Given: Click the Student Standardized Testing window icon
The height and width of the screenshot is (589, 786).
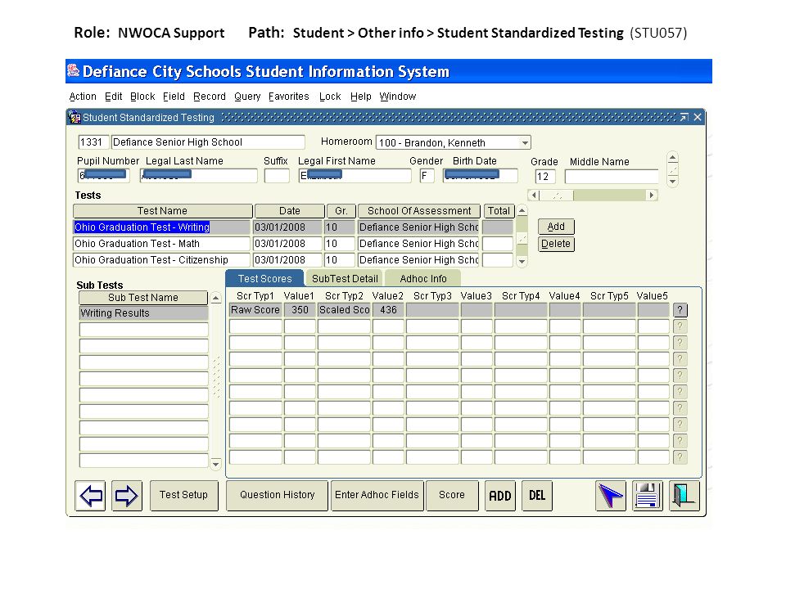Looking at the screenshot, I should click(x=75, y=118).
